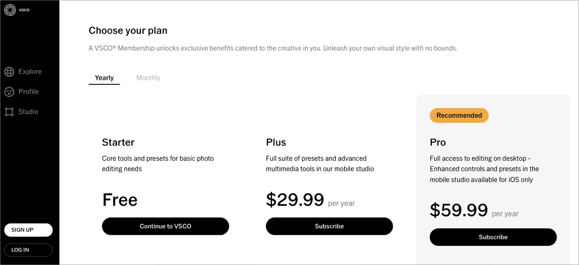Click Continue to VSCO for Starter plan
This screenshot has width=579, height=265.
click(165, 226)
